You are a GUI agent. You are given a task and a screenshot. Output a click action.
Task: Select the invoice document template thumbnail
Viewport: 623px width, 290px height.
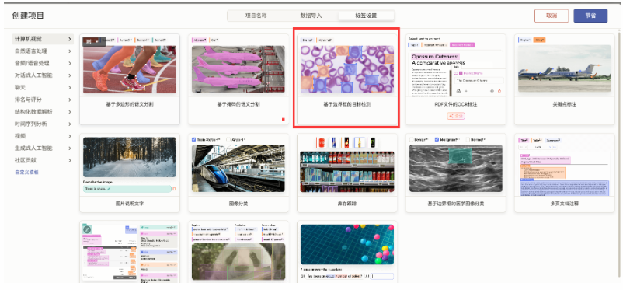(130, 253)
